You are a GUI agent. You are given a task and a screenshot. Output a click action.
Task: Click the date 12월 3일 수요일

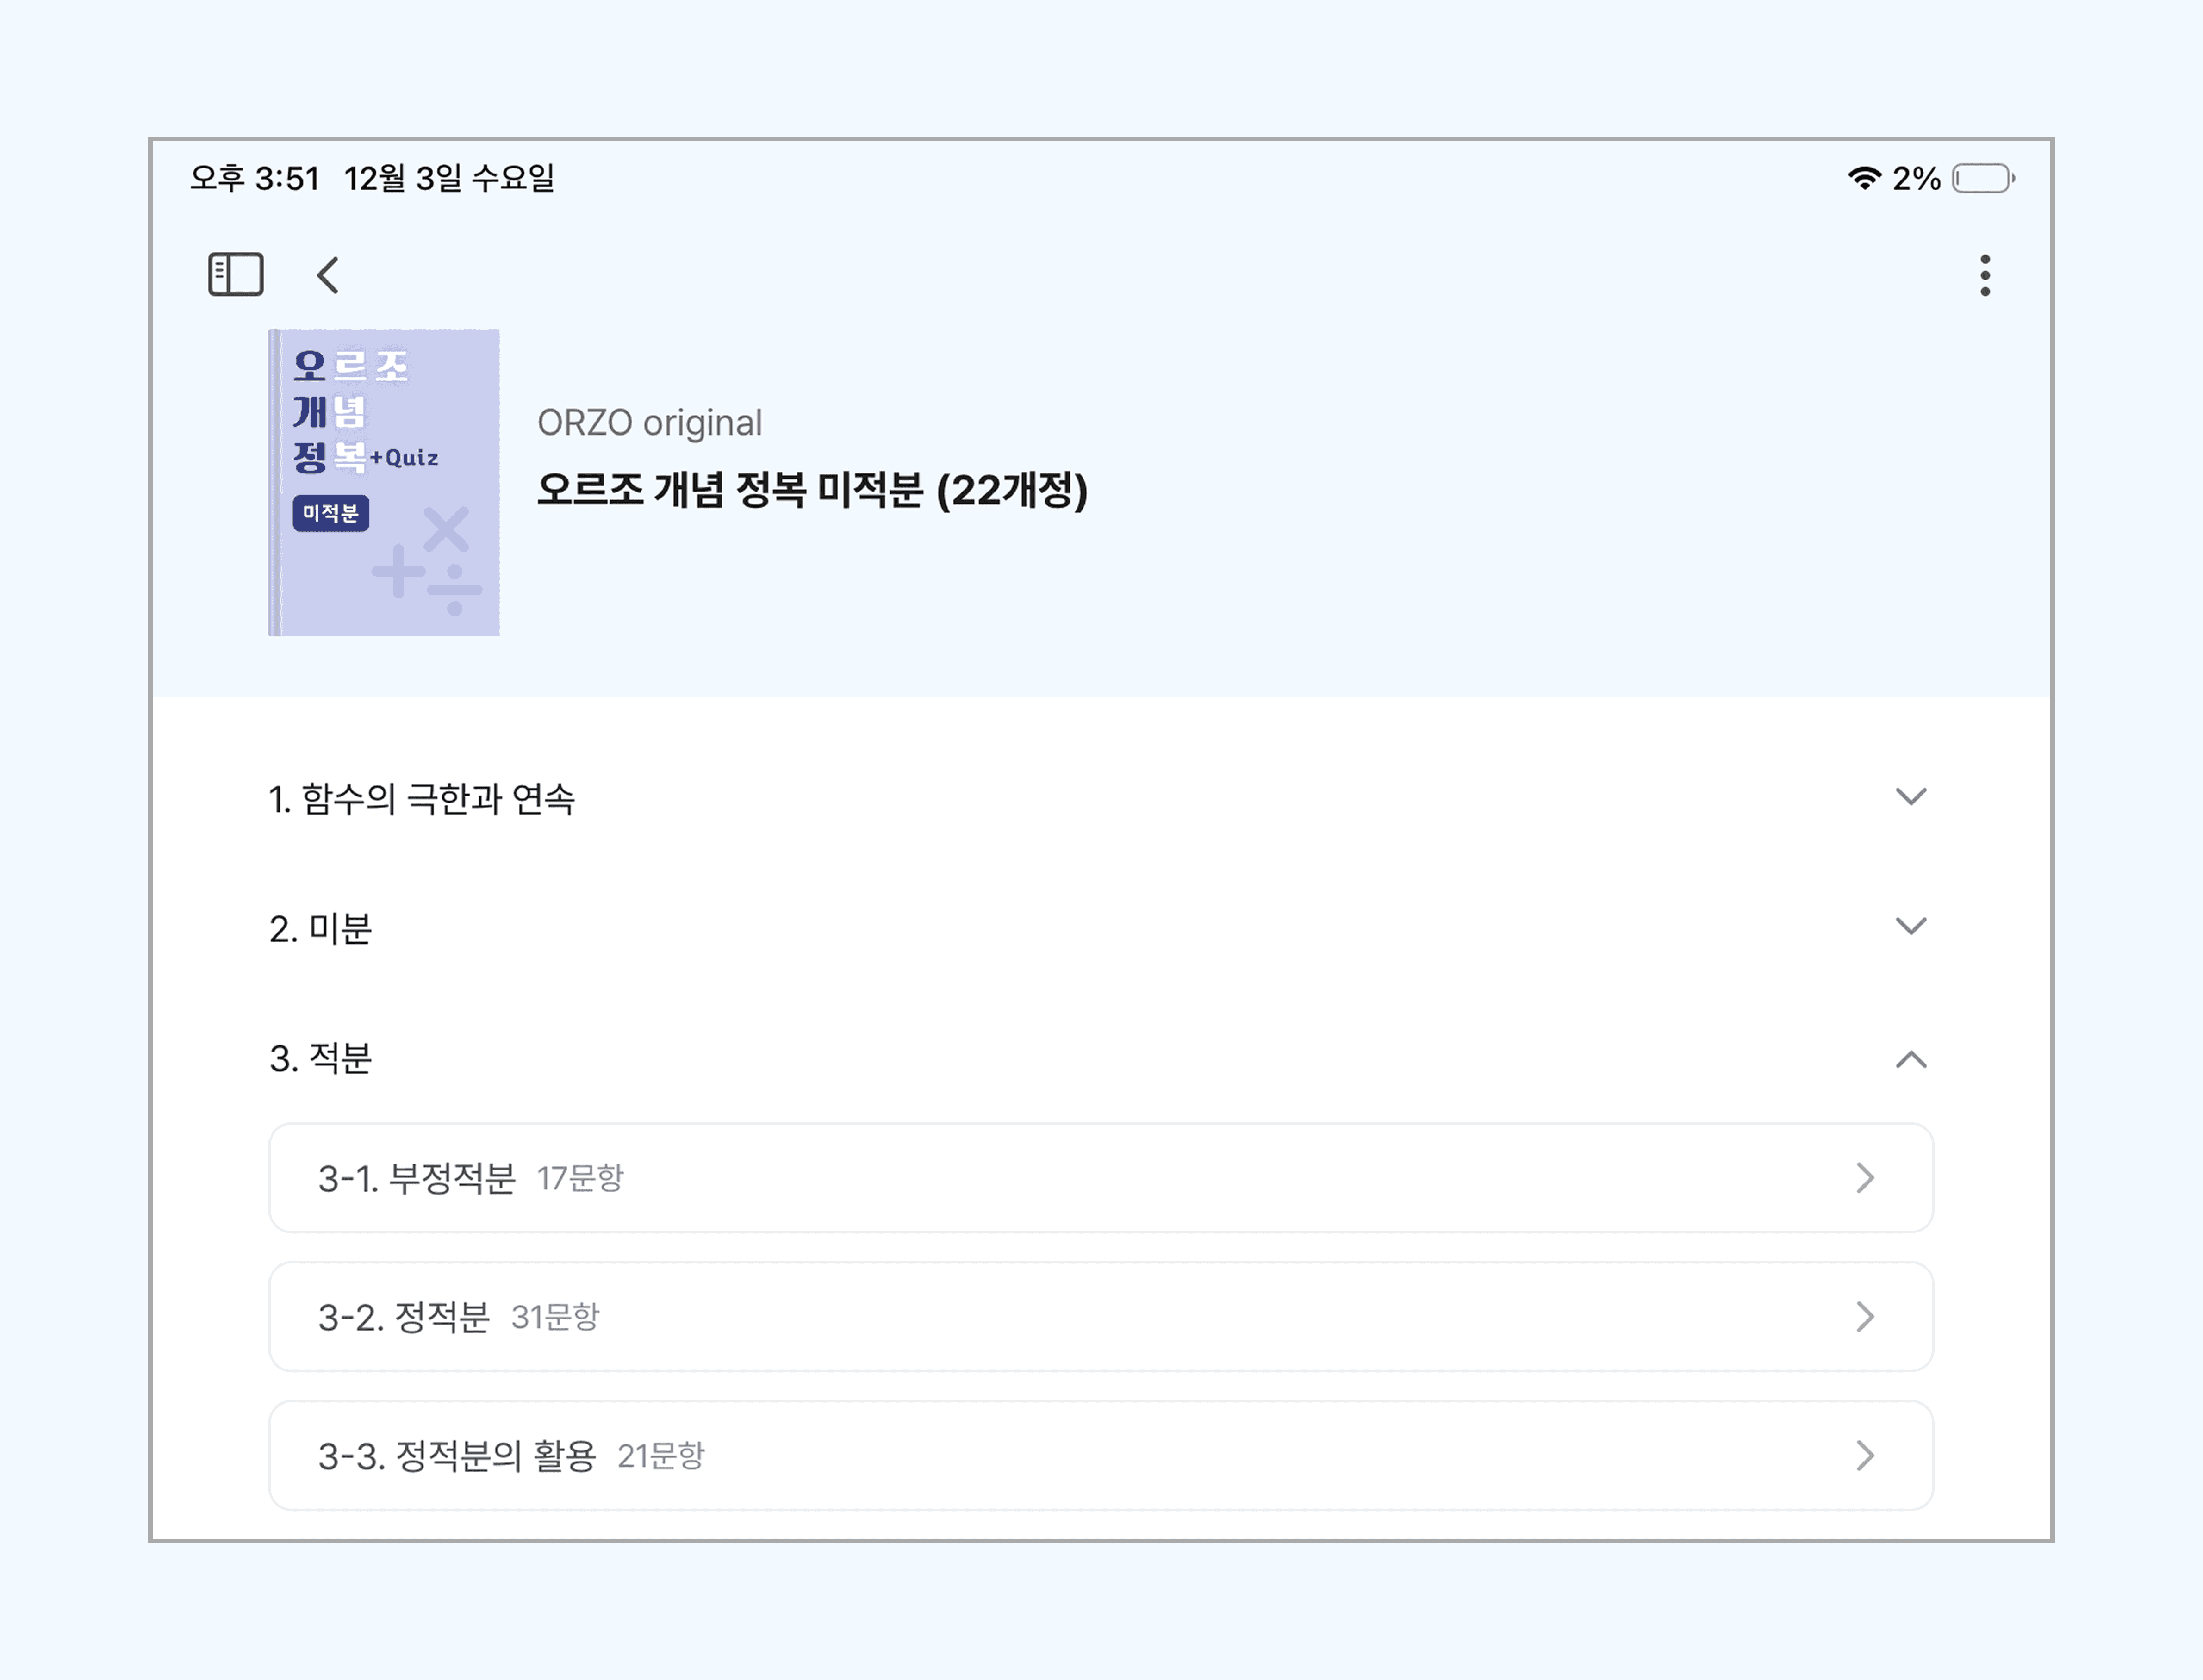click(x=452, y=178)
